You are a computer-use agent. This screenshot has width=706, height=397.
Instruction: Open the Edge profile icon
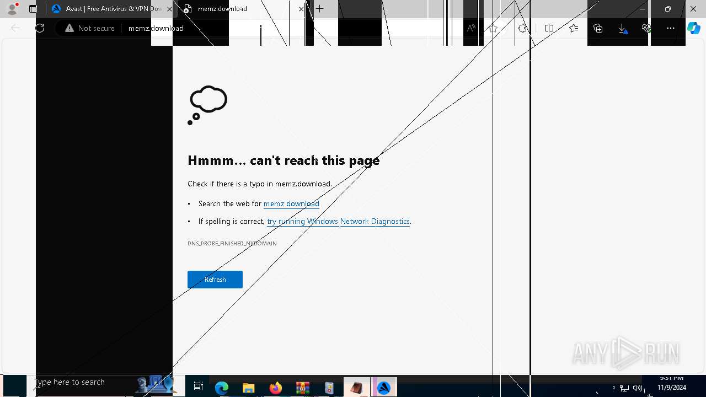12,9
